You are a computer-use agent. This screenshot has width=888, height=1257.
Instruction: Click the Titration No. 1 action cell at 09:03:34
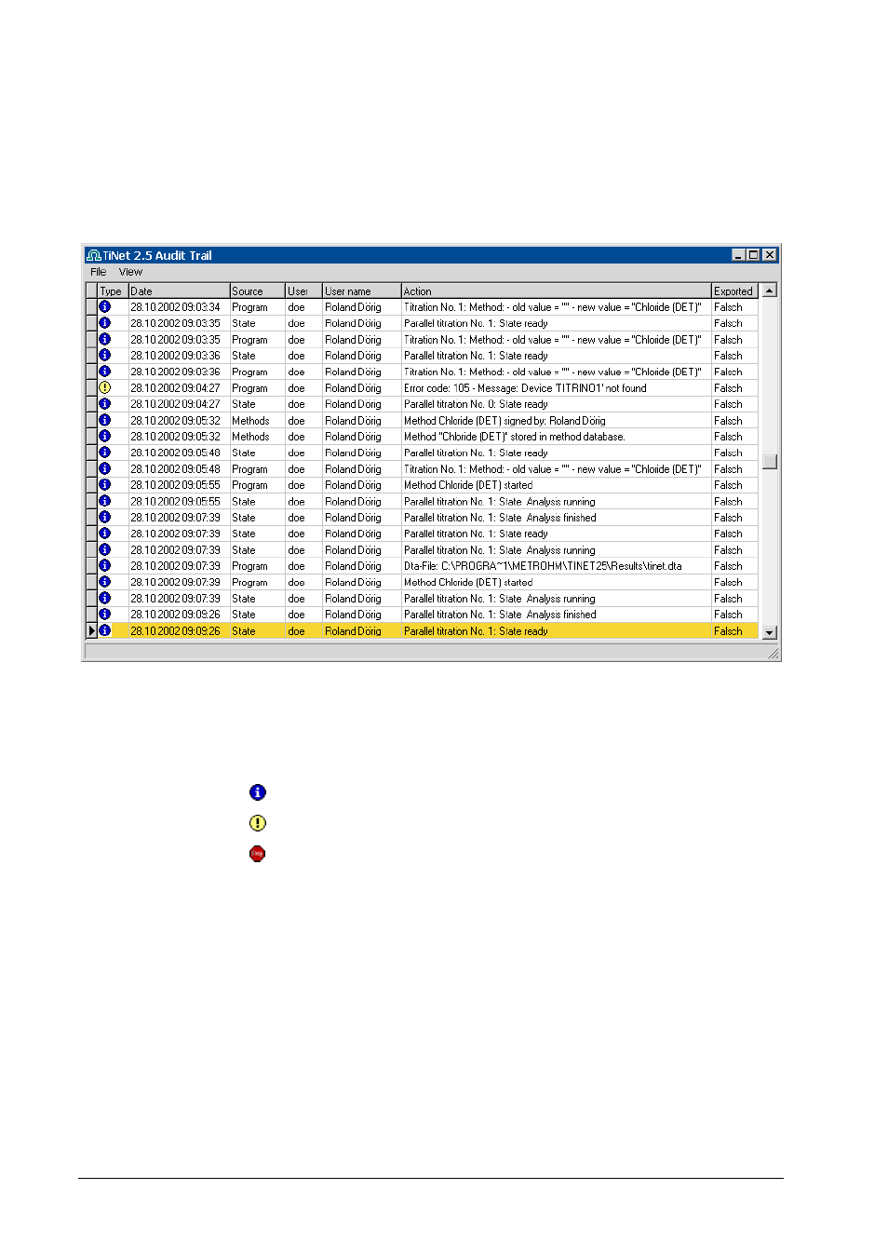click(556, 306)
